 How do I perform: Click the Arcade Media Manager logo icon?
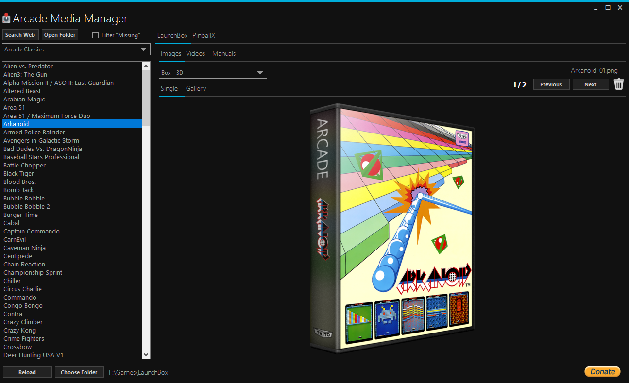[x=6, y=19]
